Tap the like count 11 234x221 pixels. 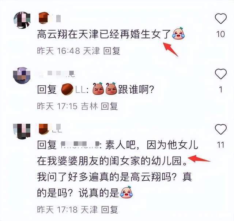point(220,145)
